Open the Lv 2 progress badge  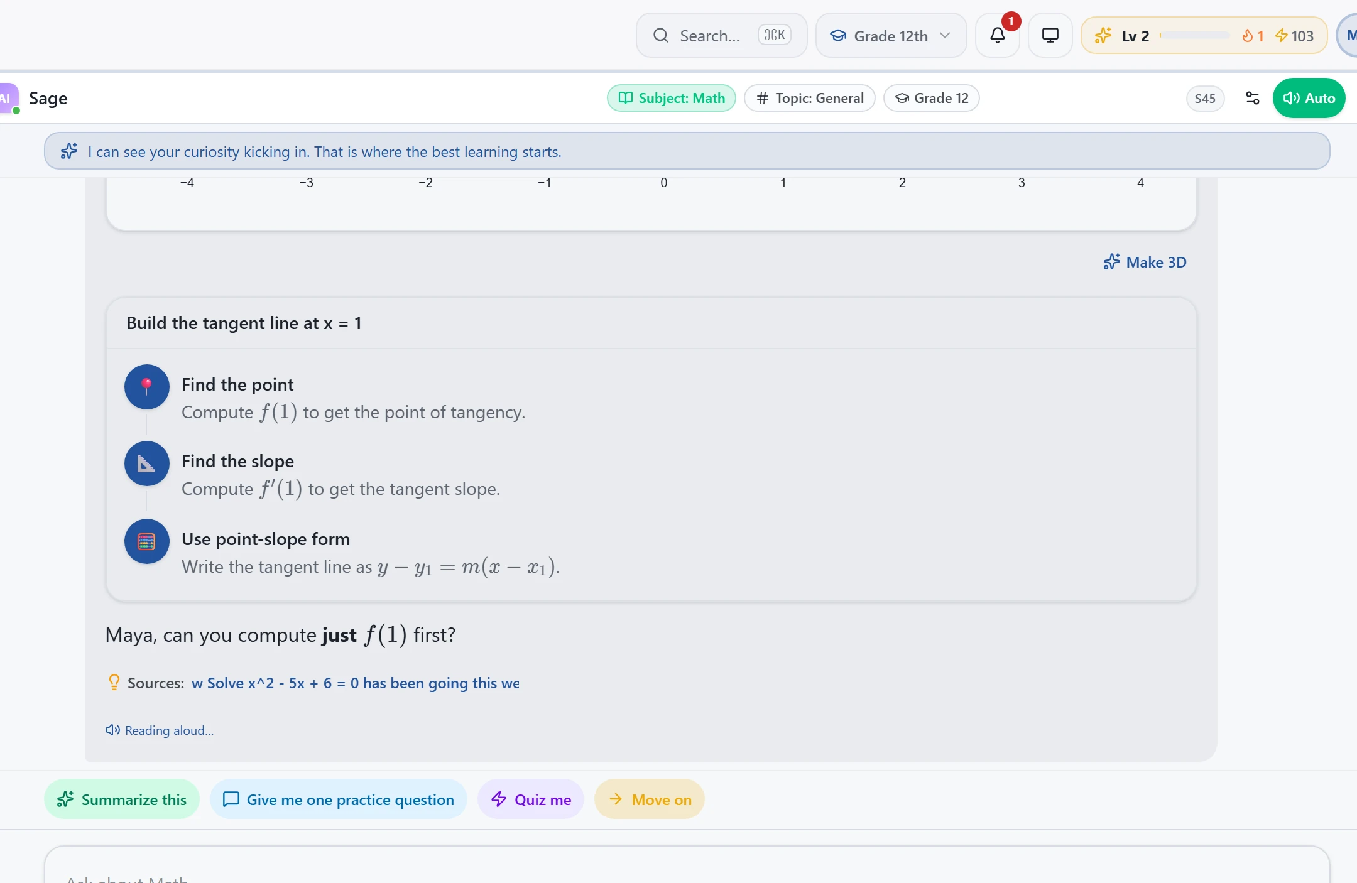(x=1204, y=36)
